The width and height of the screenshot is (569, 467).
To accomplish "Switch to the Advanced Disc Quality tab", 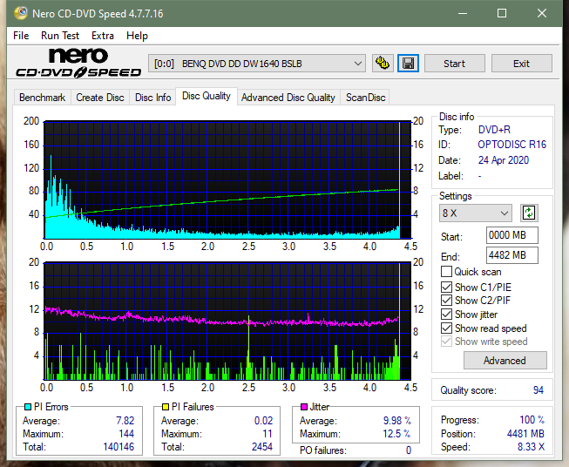I will 288,98.
